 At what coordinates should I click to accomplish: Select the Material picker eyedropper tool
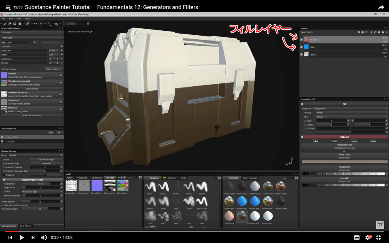28,23
